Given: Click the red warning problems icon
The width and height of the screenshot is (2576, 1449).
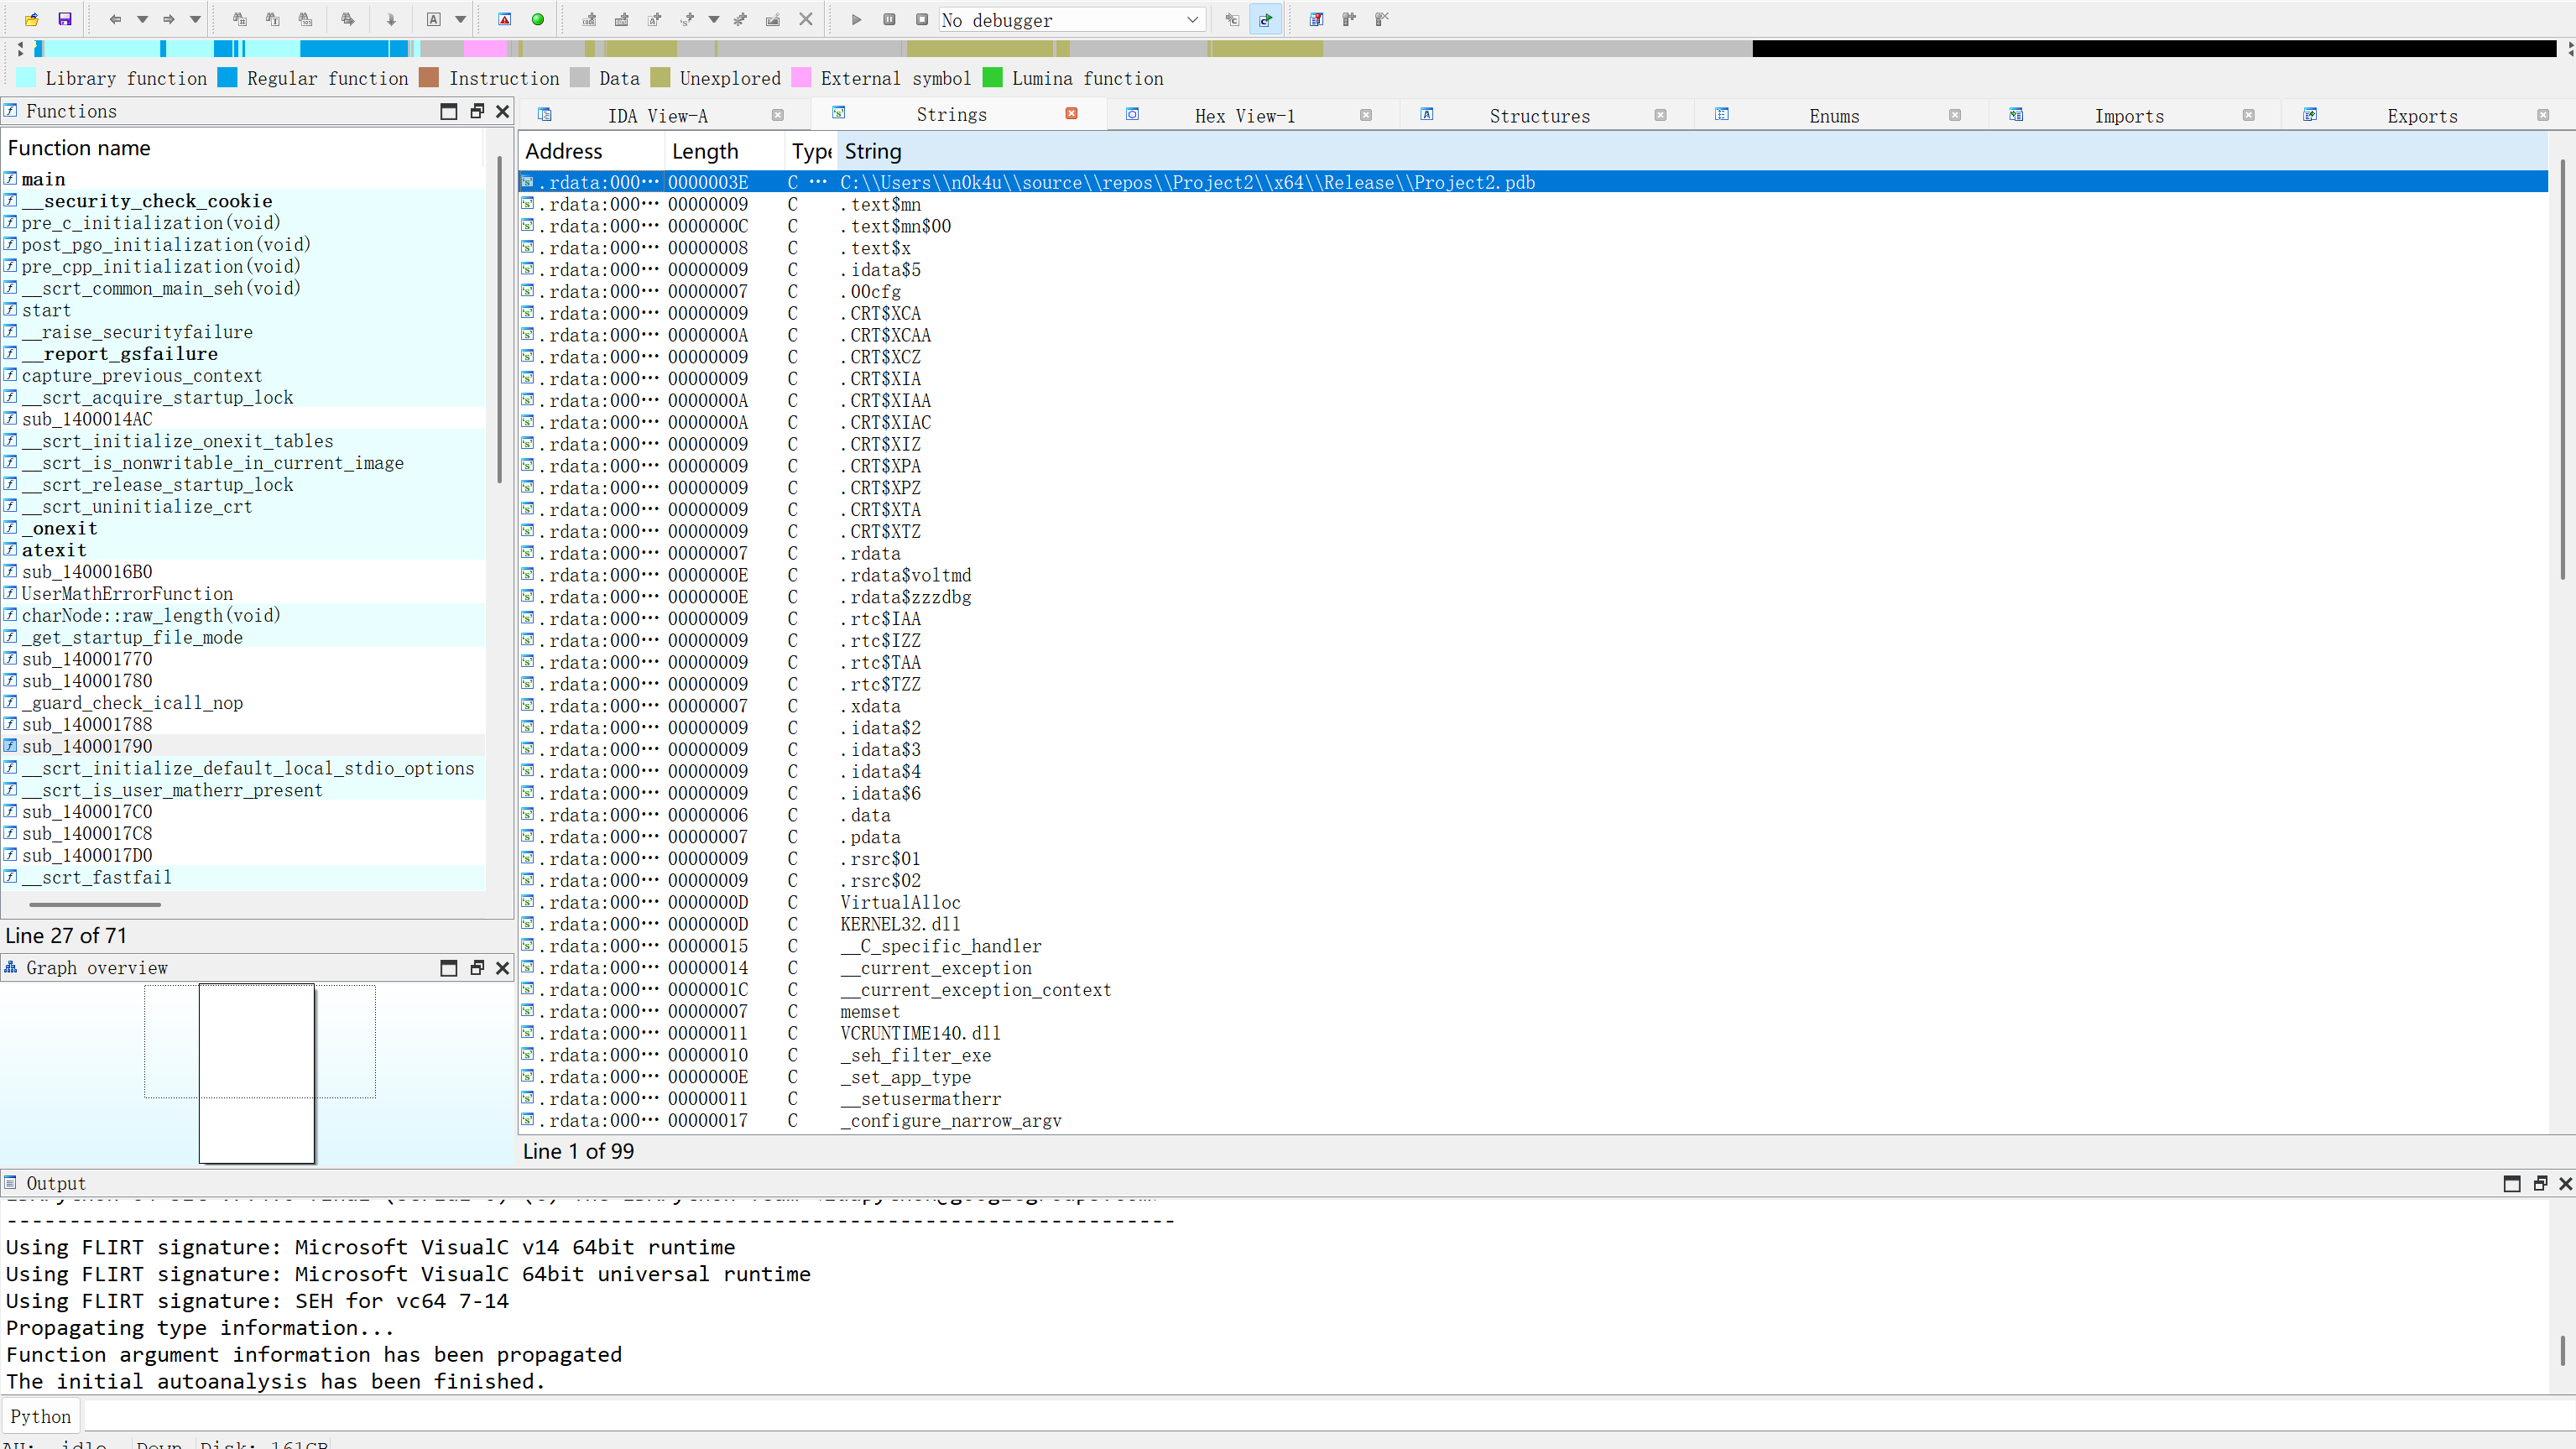Looking at the screenshot, I should pos(505,19).
